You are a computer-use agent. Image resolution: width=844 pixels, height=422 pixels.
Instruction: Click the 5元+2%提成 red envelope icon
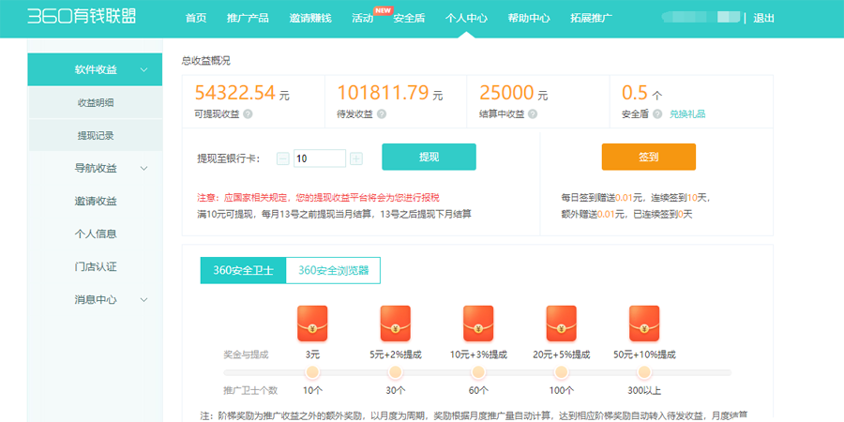(x=395, y=324)
